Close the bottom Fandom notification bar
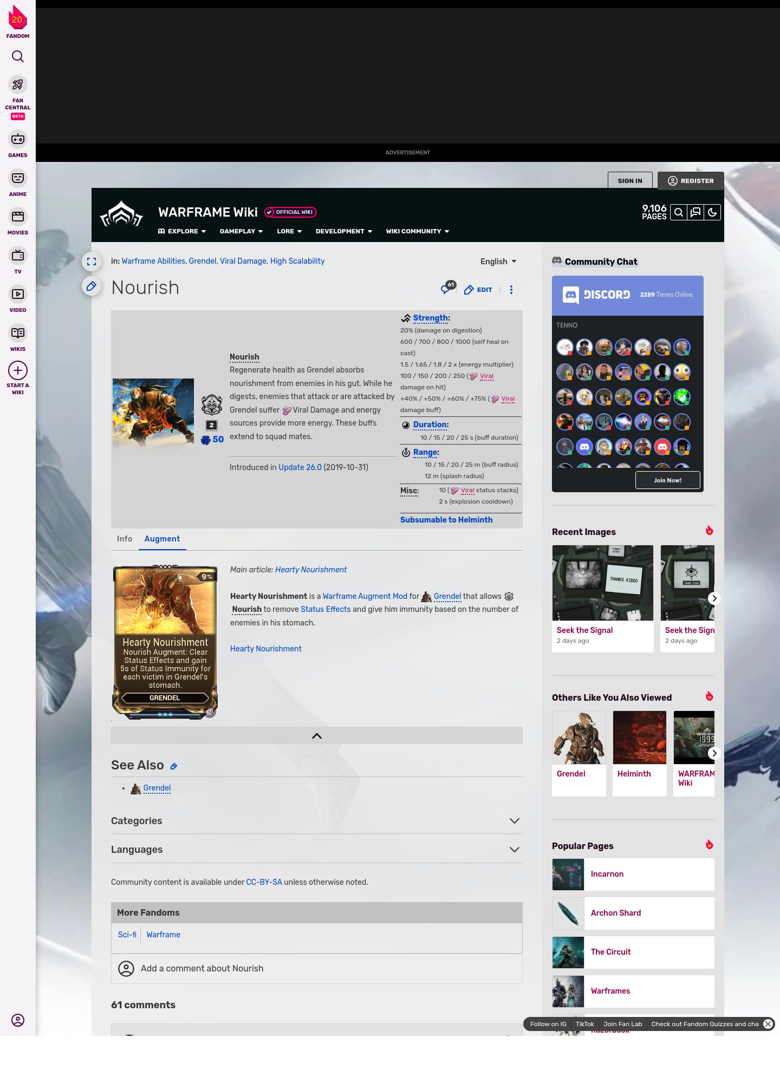Viewport: 780px width, 1083px height. tap(768, 1024)
